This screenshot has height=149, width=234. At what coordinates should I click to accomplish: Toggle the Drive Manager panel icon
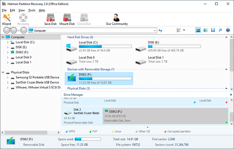coord(198,30)
